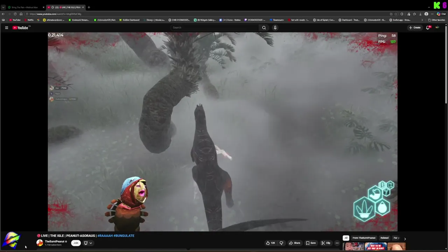
Task: Click the #RAAAAH hashtag link
Action: coord(105,236)
